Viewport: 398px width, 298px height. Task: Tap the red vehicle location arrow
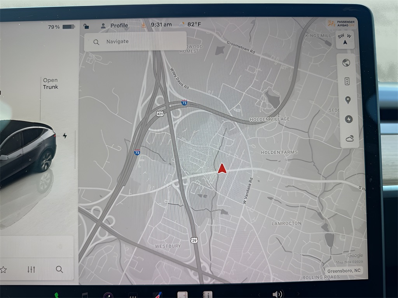(222, 168)
